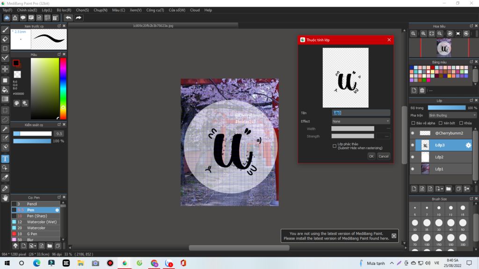Open the 1c809c20fb2b3b75623a.jpg document tab
Viewport: 479px width, 269px height.
[x=153, y=26]
